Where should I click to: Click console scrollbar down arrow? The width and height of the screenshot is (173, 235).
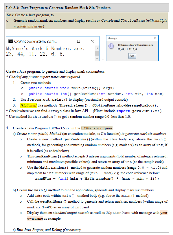(x=97, y=58)
